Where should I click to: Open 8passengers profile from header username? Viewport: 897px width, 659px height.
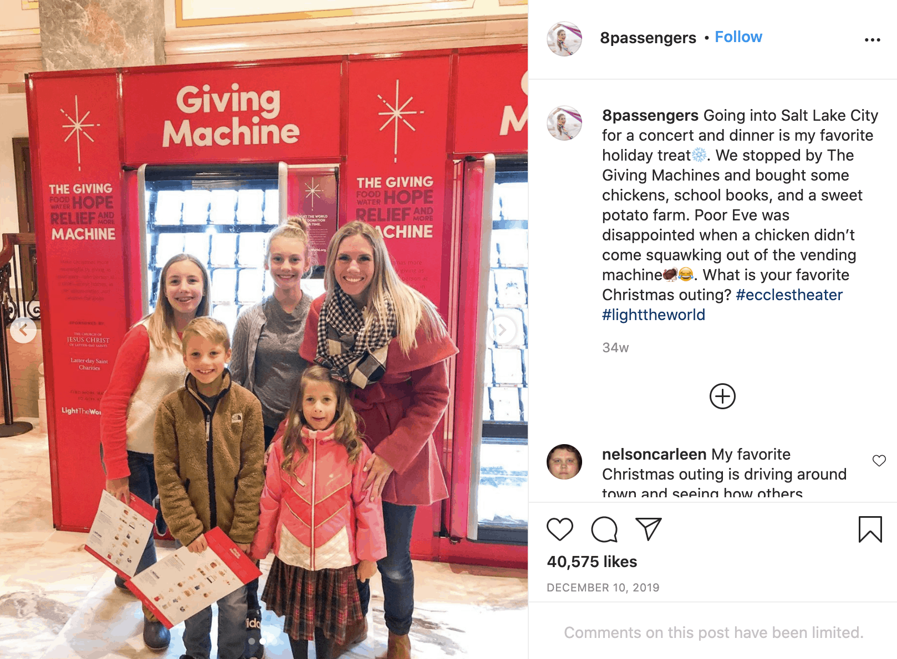(648, 38)
